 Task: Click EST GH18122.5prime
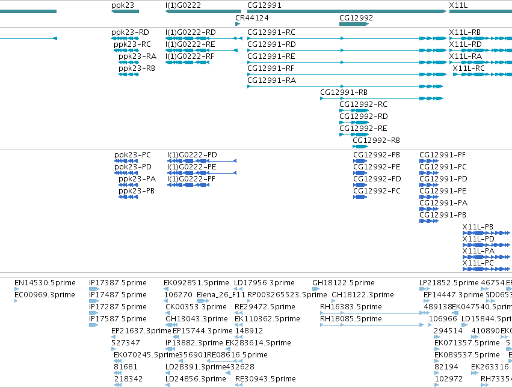point(344,283)
